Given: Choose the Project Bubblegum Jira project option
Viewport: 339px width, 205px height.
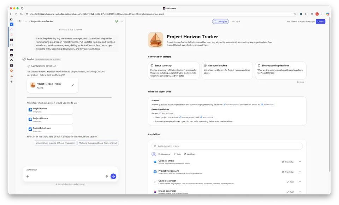Looking at the screenshot, I should pyautogui.click(x=50, y=129).
